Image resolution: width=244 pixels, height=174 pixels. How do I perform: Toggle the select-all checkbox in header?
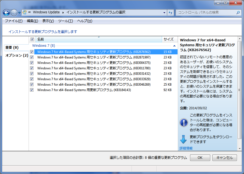pos(32,39)
